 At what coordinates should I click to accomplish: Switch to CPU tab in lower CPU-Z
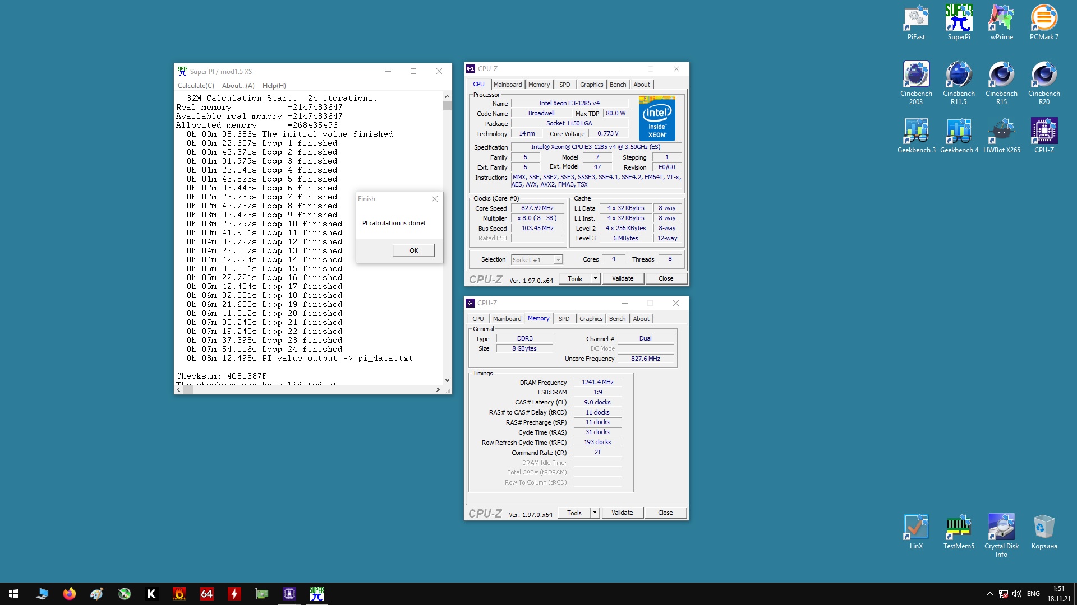(x=478, y=319)
